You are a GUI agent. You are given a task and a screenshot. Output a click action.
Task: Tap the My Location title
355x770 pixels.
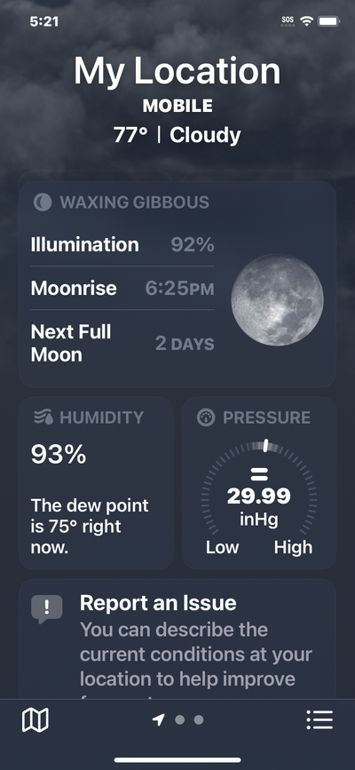[177, 71]
